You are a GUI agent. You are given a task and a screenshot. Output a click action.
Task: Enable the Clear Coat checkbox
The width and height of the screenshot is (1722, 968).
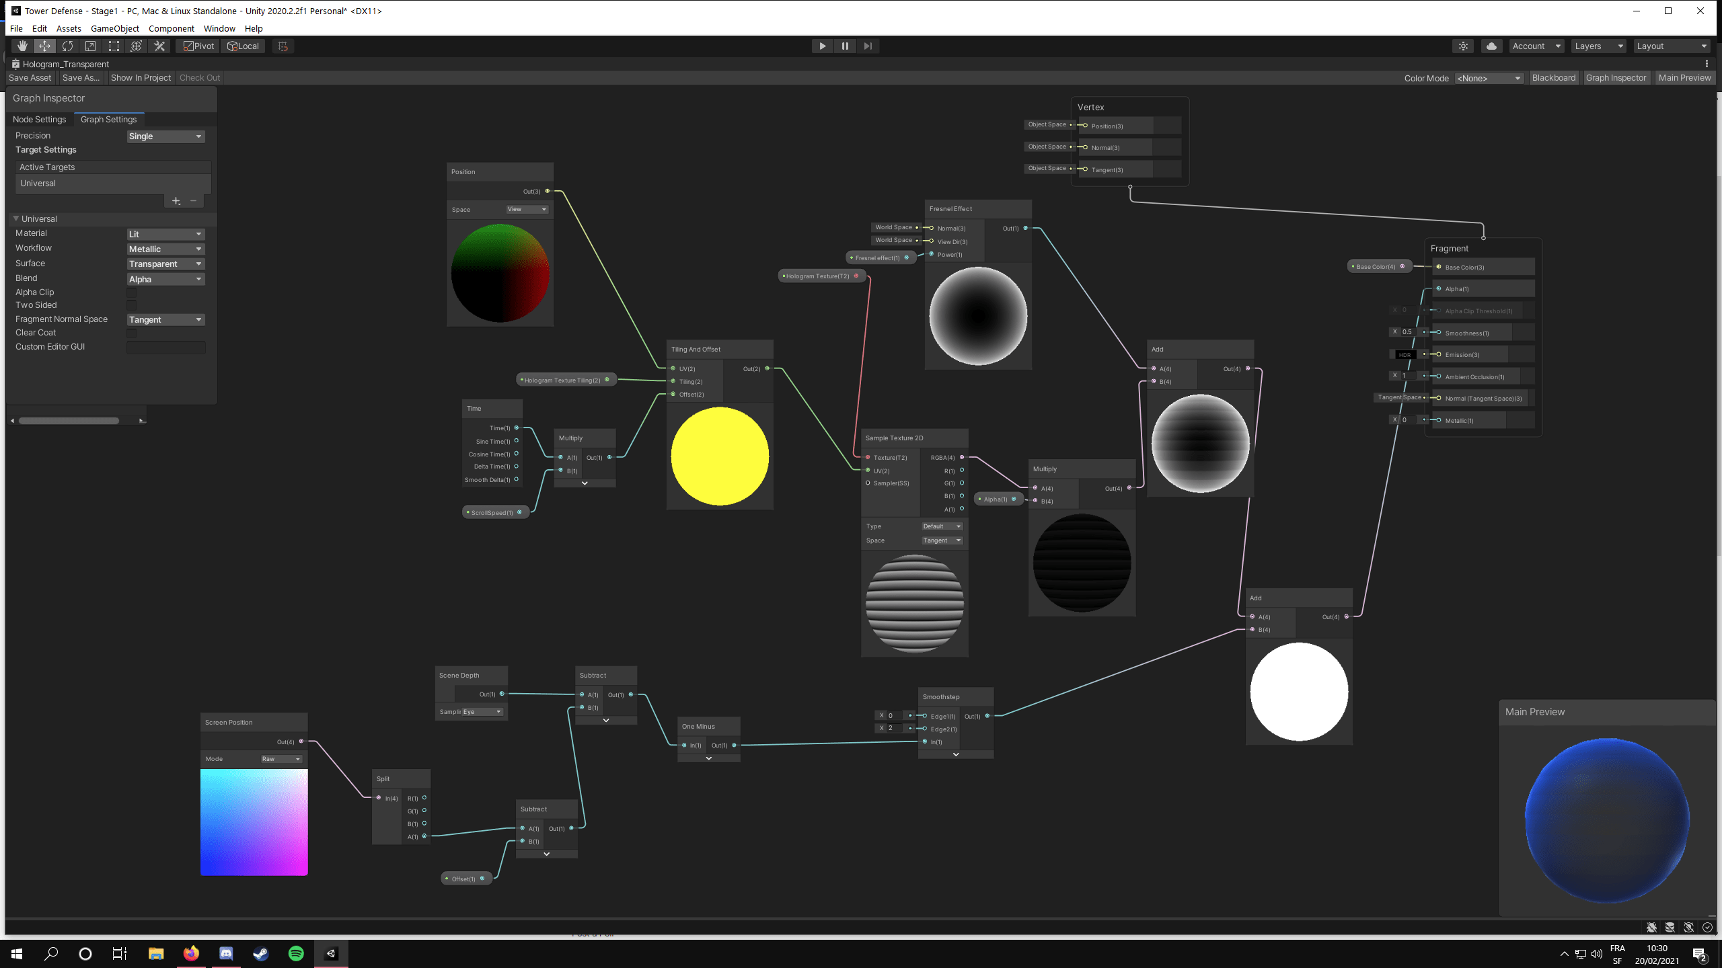click(x=132, y=333)
